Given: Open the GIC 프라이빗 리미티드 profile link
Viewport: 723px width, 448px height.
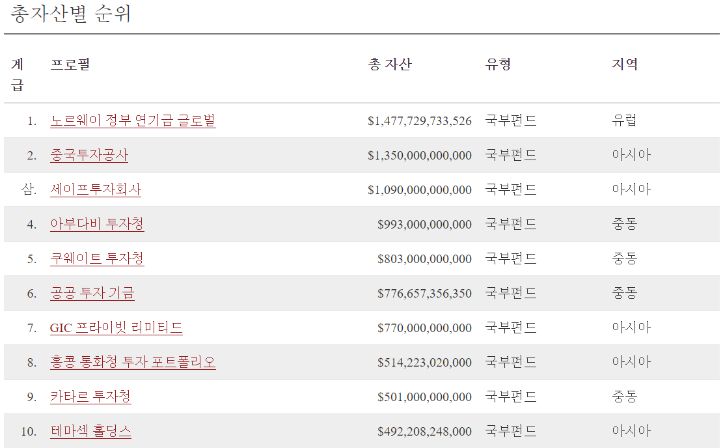Looking at the screenshot, I should 116,328.
